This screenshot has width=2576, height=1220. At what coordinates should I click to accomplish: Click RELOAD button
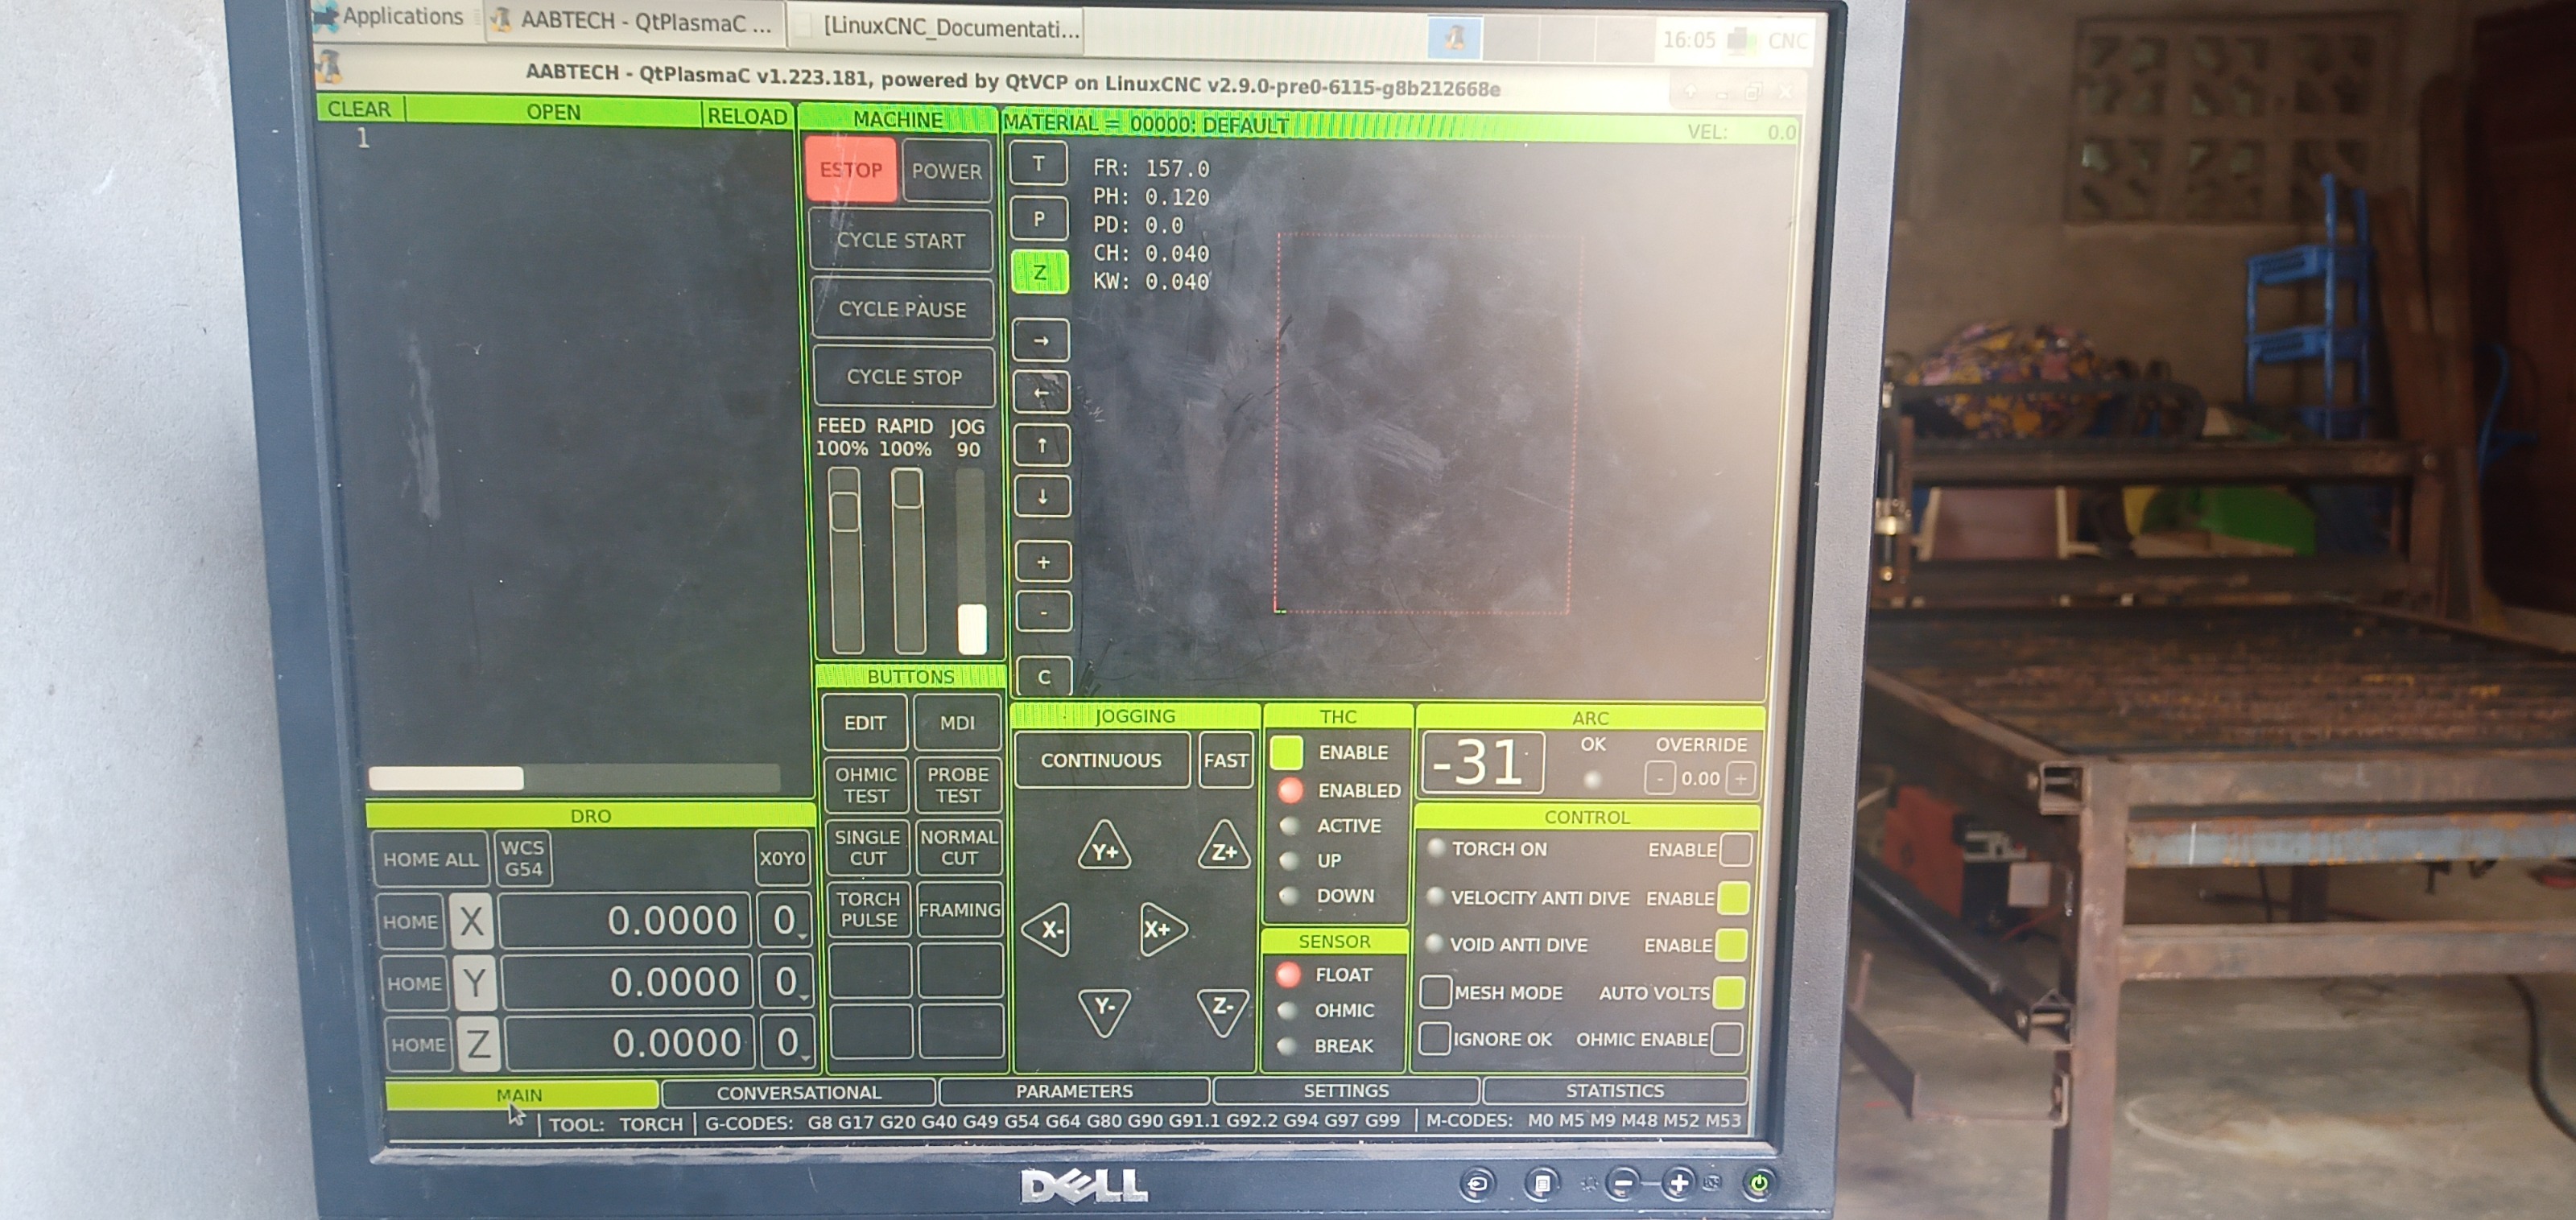[x=747, y=116]
